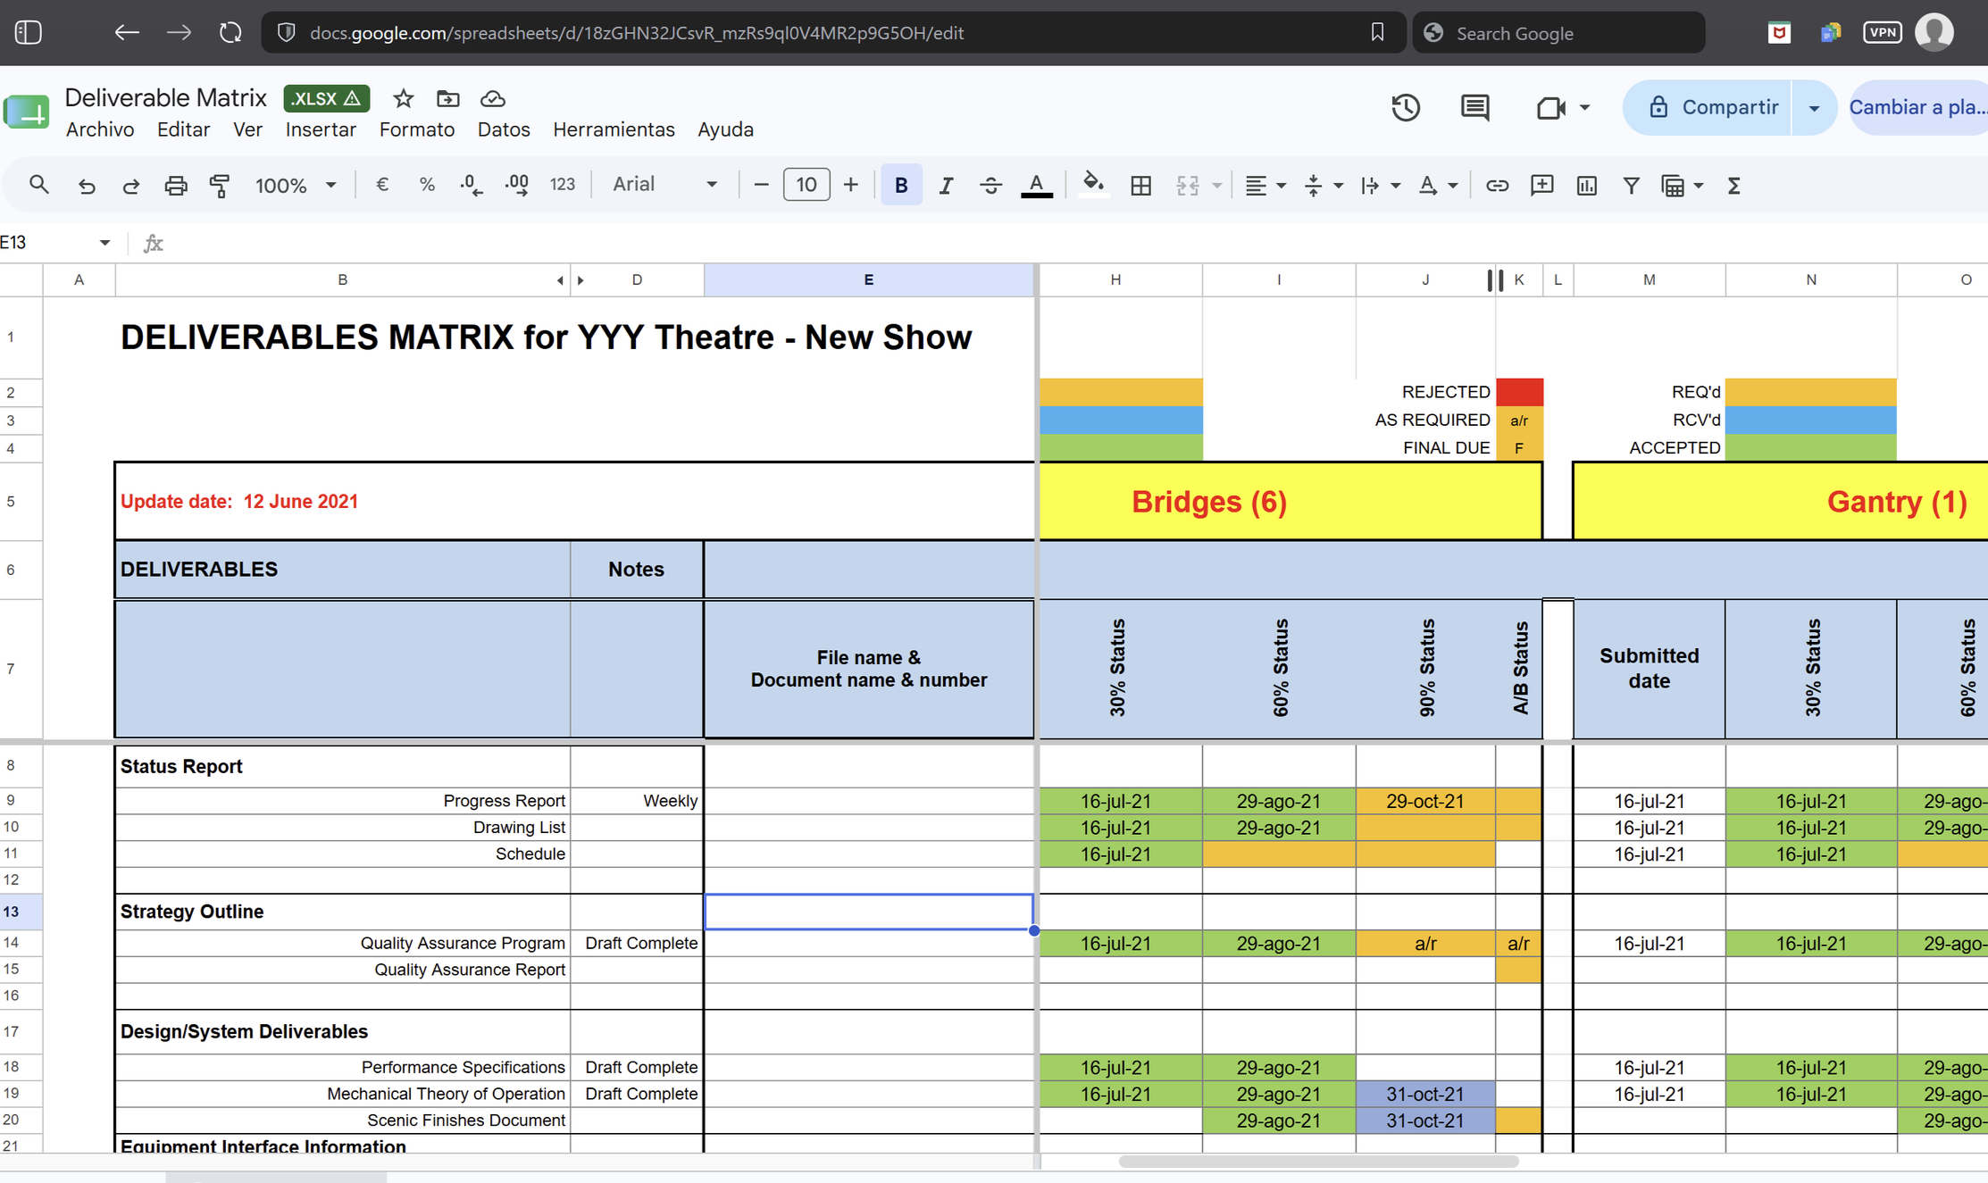The image size is (1988, 1183).
Task: Open version history
Action: [1406, 107]
